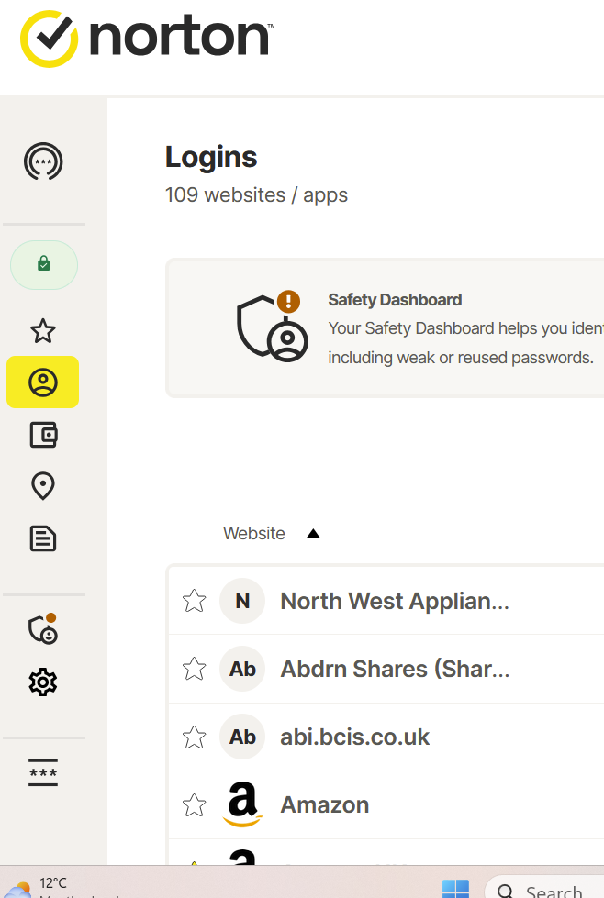Sort by the Website column header

click(x=254, y=534)
